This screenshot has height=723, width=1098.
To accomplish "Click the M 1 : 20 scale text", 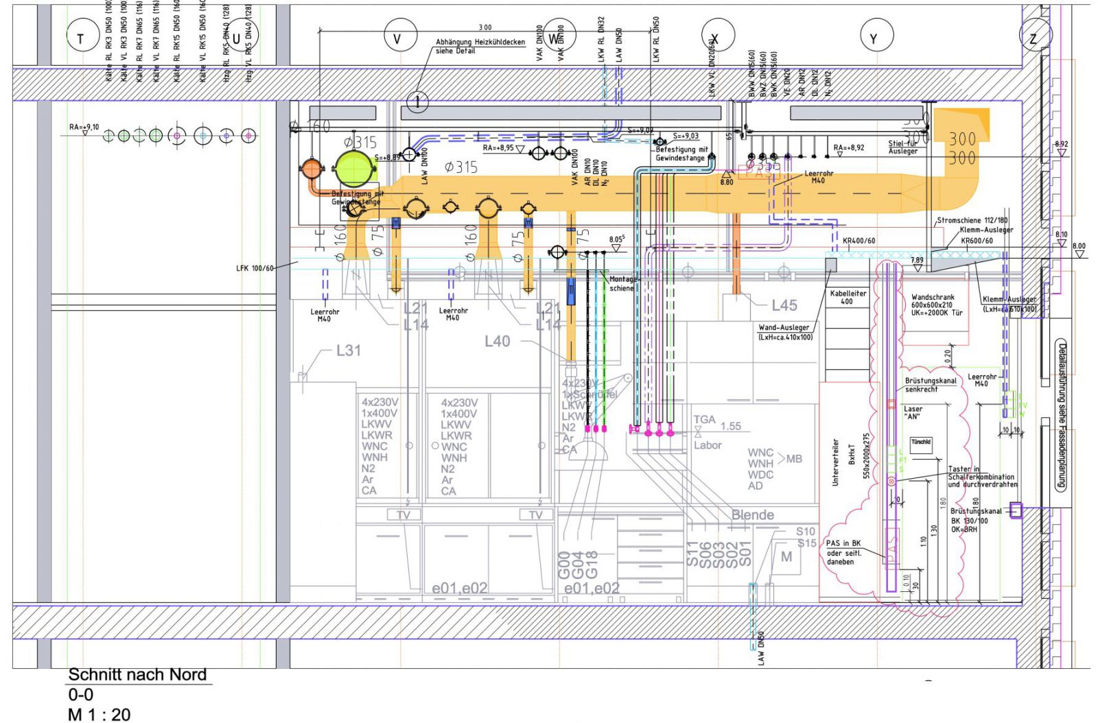I will pos(99,715).
